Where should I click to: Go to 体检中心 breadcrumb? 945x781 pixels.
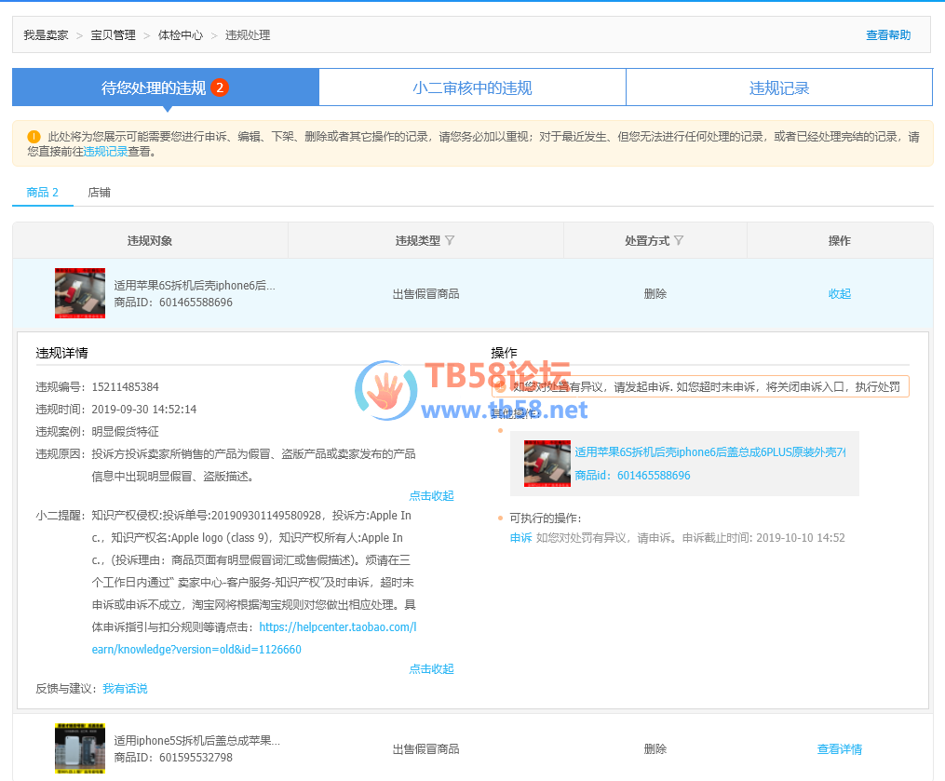181,35
